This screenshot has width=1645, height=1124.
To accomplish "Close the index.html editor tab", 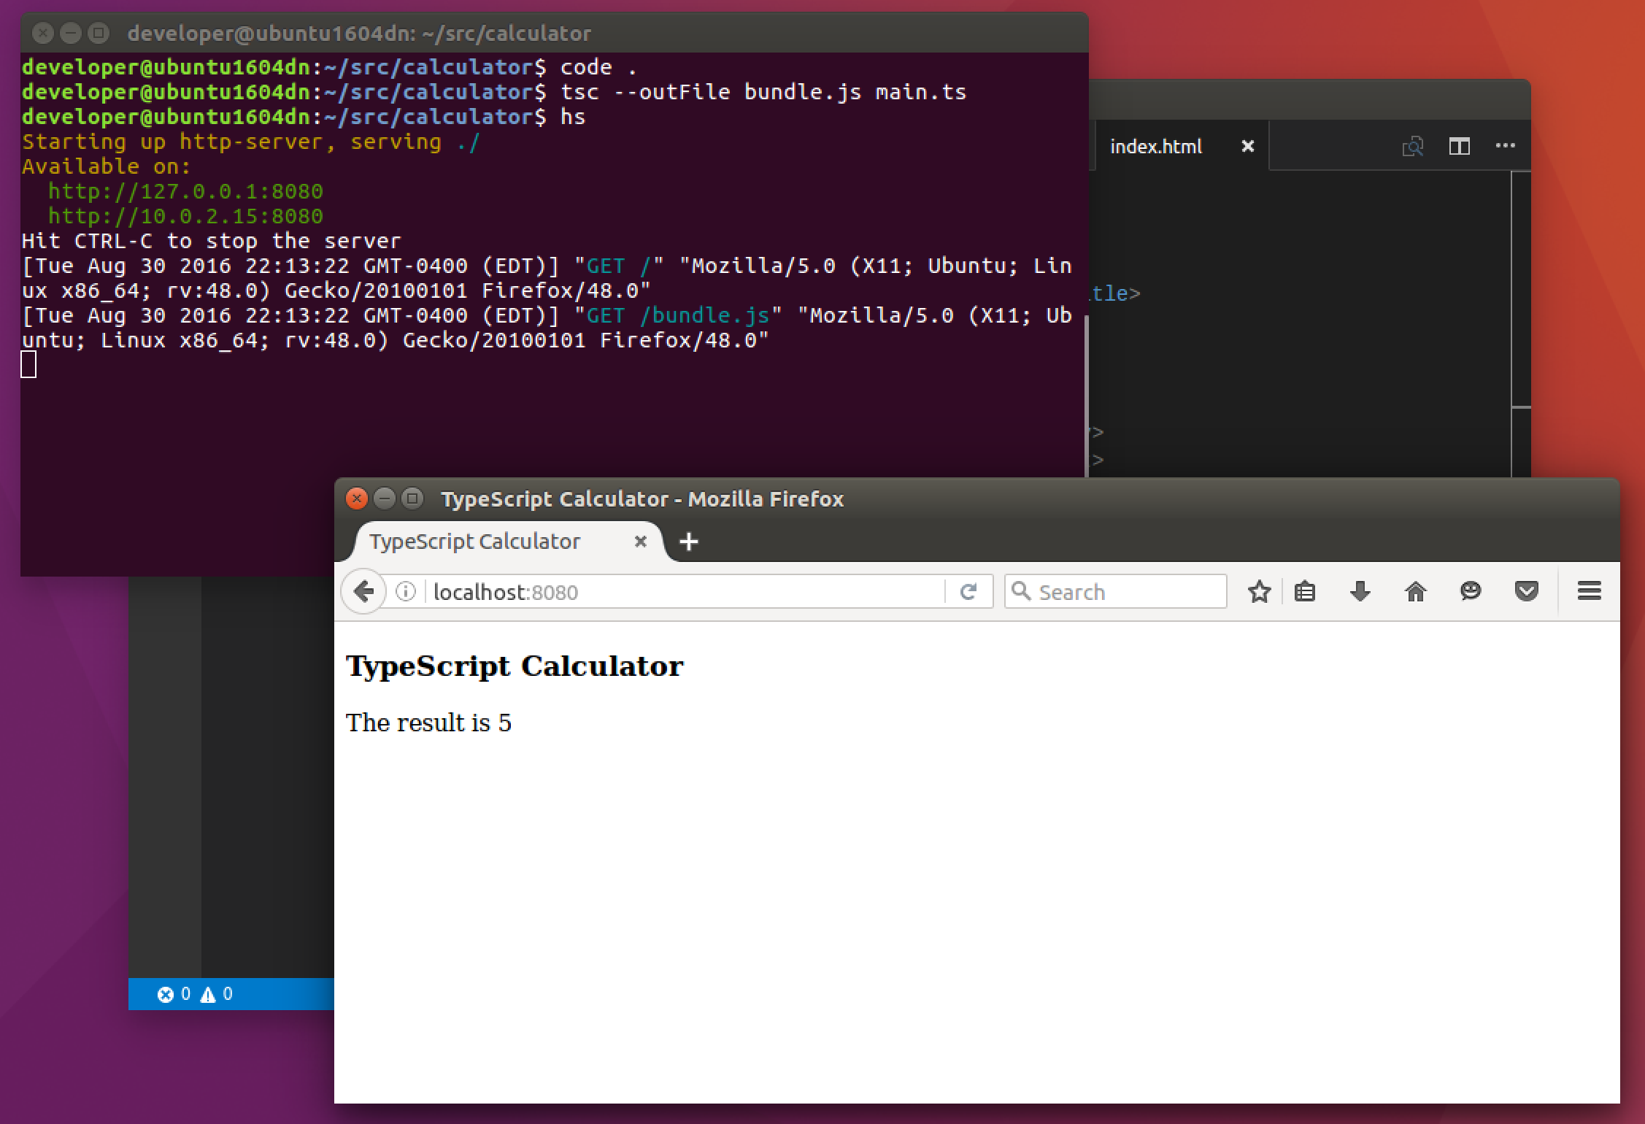I will pos(1248,147).
